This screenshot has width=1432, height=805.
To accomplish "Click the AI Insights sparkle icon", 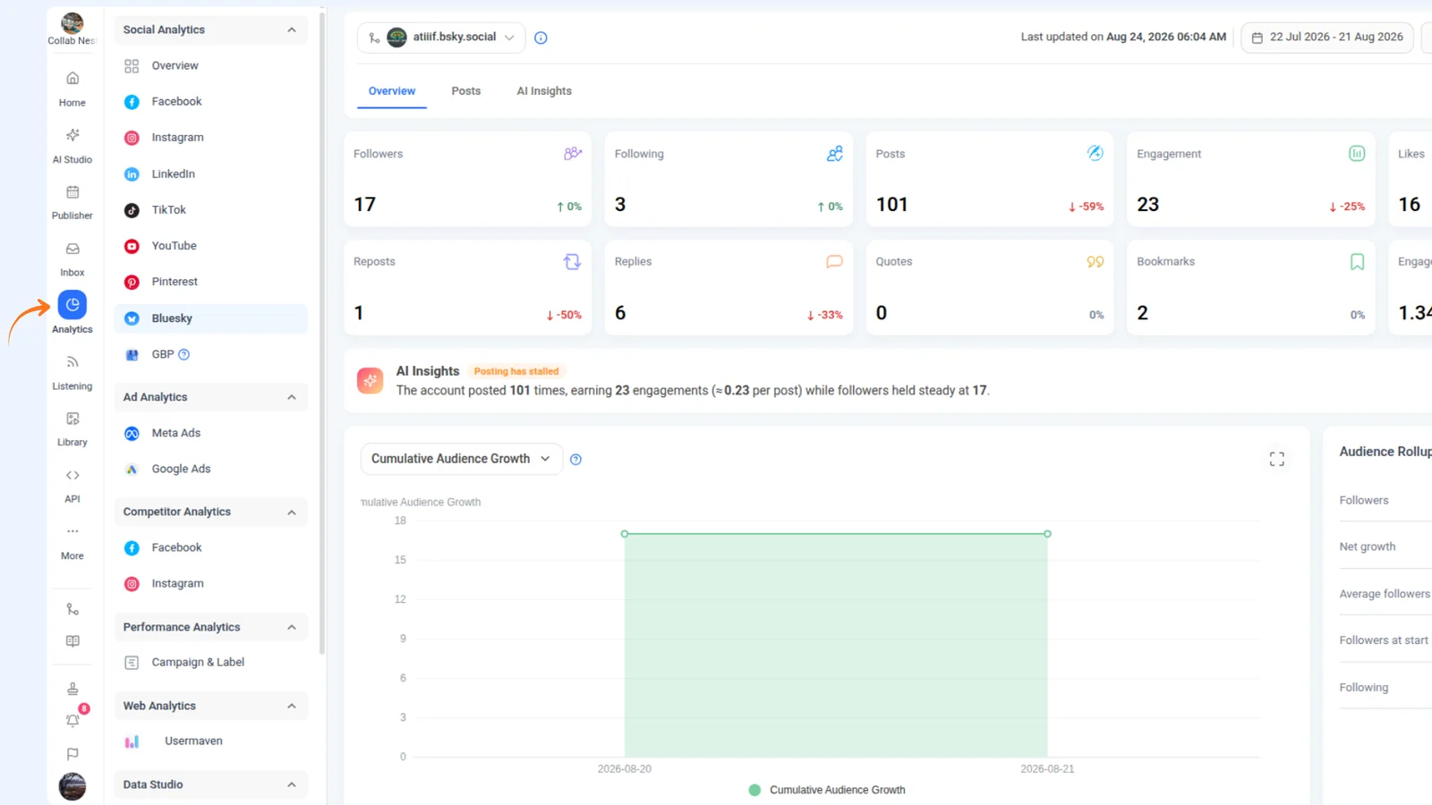I will (370, 380).
